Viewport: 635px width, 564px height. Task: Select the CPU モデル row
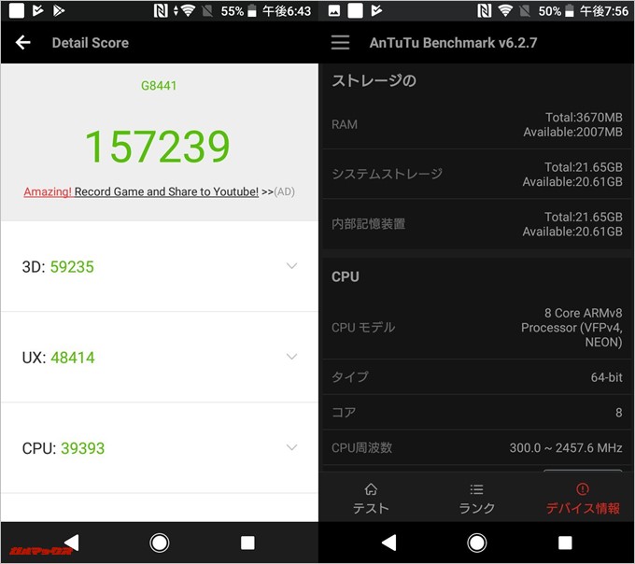pyautogui.click(x=476, y=327)
